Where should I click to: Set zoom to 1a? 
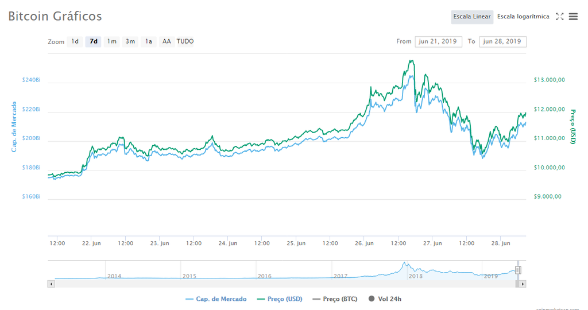pyautogui.click(x=149, y=41)
